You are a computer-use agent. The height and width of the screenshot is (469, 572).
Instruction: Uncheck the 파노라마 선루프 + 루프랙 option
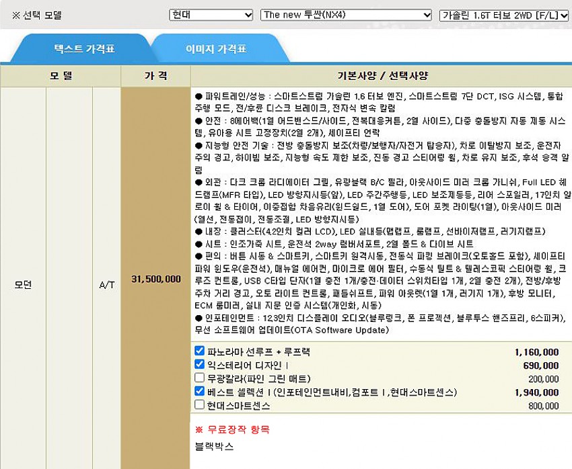[x=199, y=351]
